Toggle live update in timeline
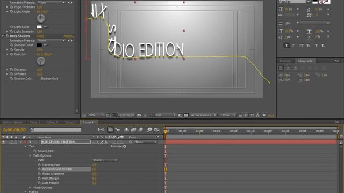The width and height of the screenshot is (344, 193). click(110, 130)
